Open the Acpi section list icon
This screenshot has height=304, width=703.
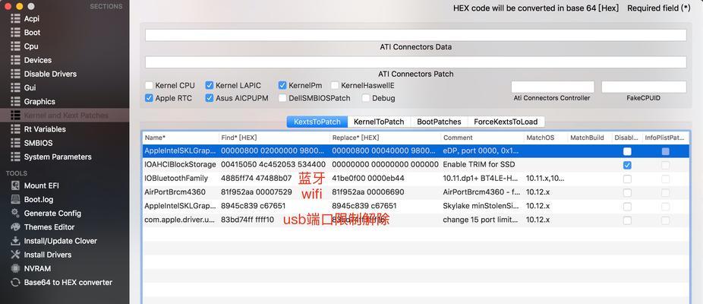tap(16, 18)
